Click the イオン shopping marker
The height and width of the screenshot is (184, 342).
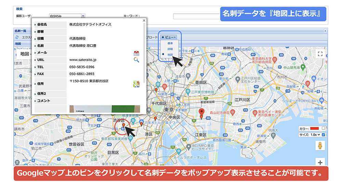[314, 78]
